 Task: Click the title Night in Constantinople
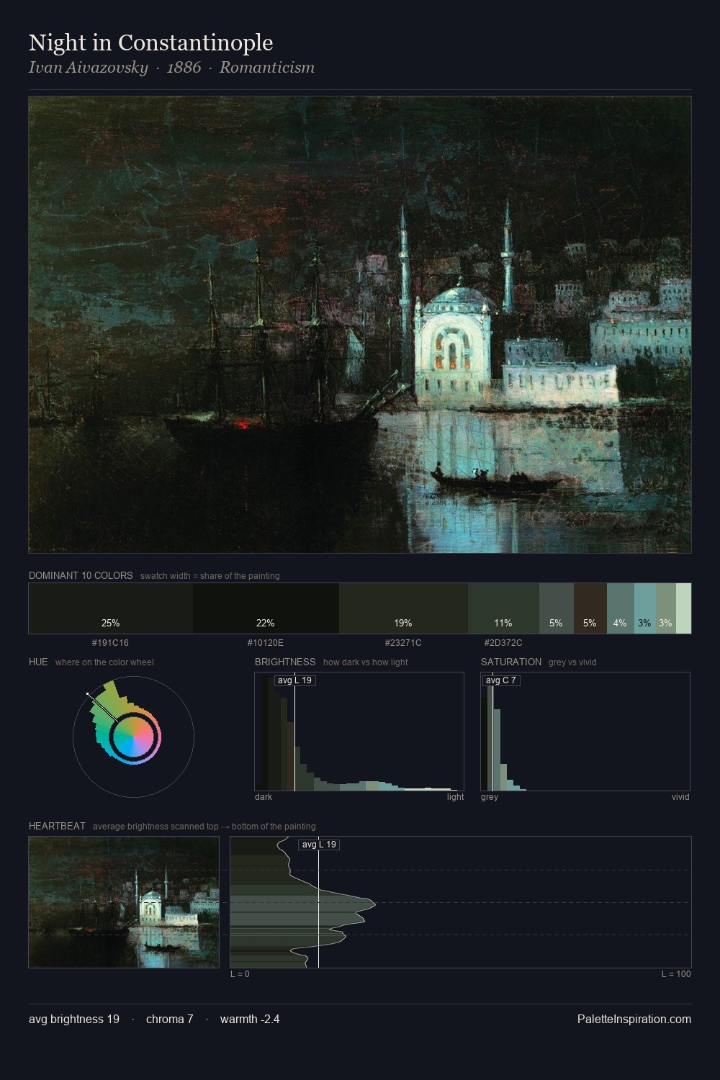tap(151, 42)
